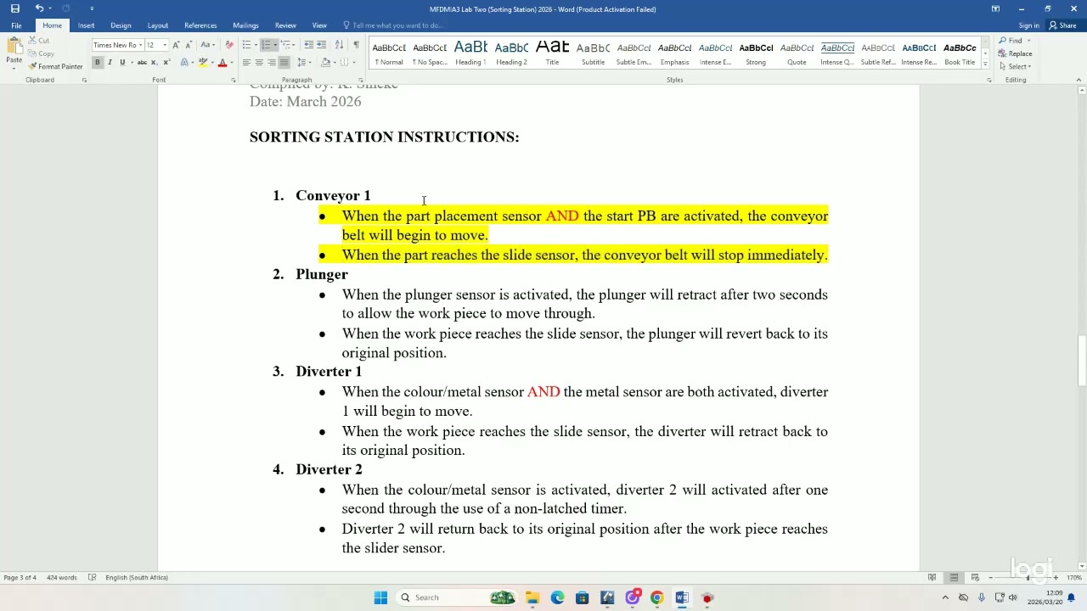
Task: Switch to Web Layout view in status bar
Action: tap(975, 578)
